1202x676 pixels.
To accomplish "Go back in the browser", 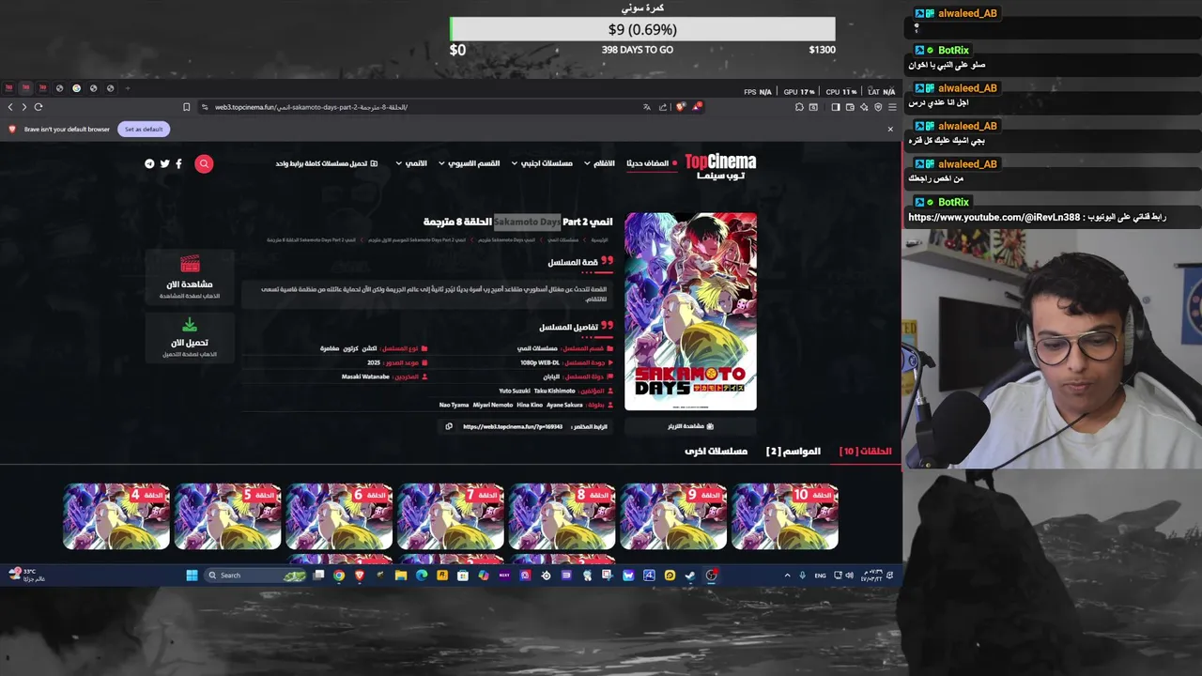I will [10, 107].
